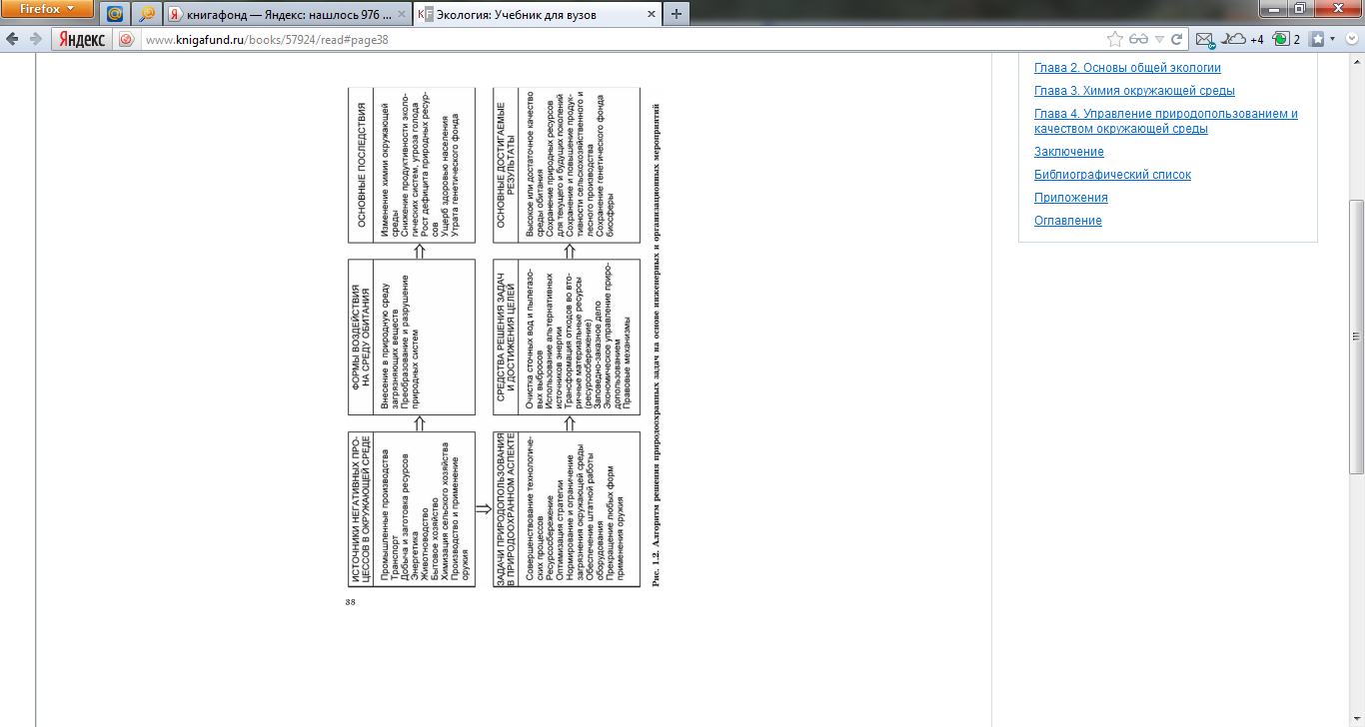Open a new tab with plus button
The width and height of the screenshot is (1365, 727).
coord(677,14)
